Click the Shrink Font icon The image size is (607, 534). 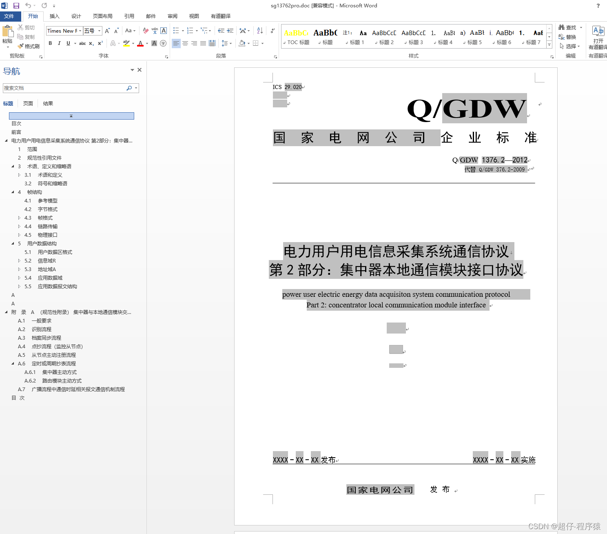coord(116,31)
